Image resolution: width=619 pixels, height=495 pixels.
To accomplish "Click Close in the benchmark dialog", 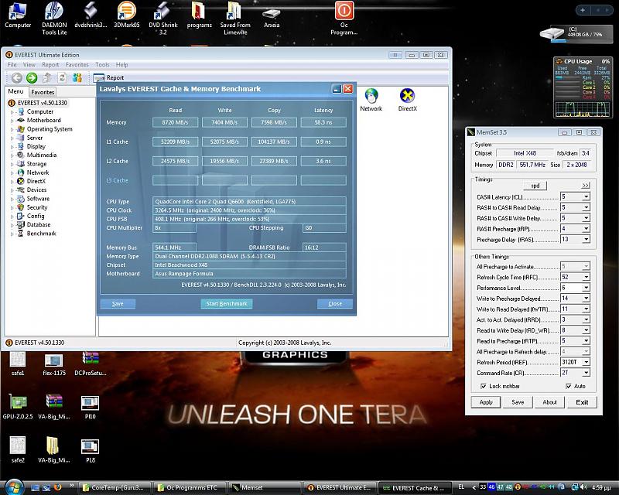I will (335, 303).
